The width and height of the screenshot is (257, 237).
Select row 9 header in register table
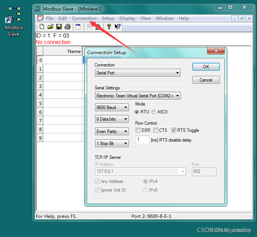(x=40, y=138)
